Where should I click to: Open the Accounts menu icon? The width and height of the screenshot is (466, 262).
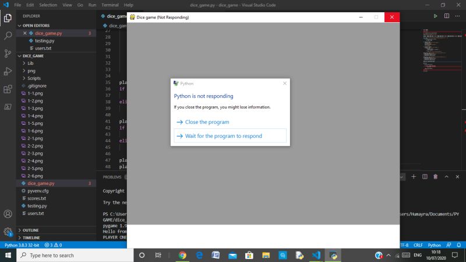coord(8,214)
